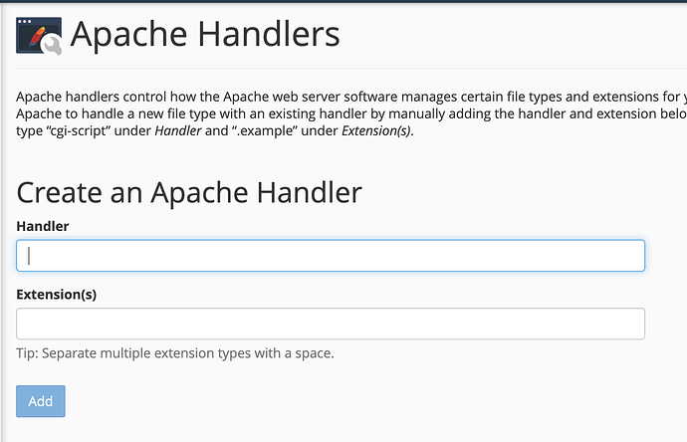
Task: Focus the Handler input field
Action: [x=331, y=256]
